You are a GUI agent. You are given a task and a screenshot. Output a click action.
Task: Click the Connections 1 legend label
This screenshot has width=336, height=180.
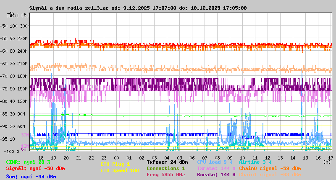[165, 168]
